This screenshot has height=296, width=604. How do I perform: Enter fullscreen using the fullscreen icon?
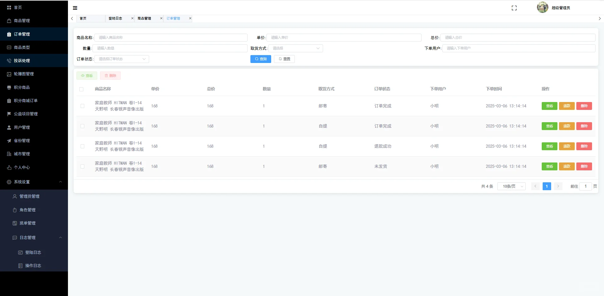(x=514, y=8)
